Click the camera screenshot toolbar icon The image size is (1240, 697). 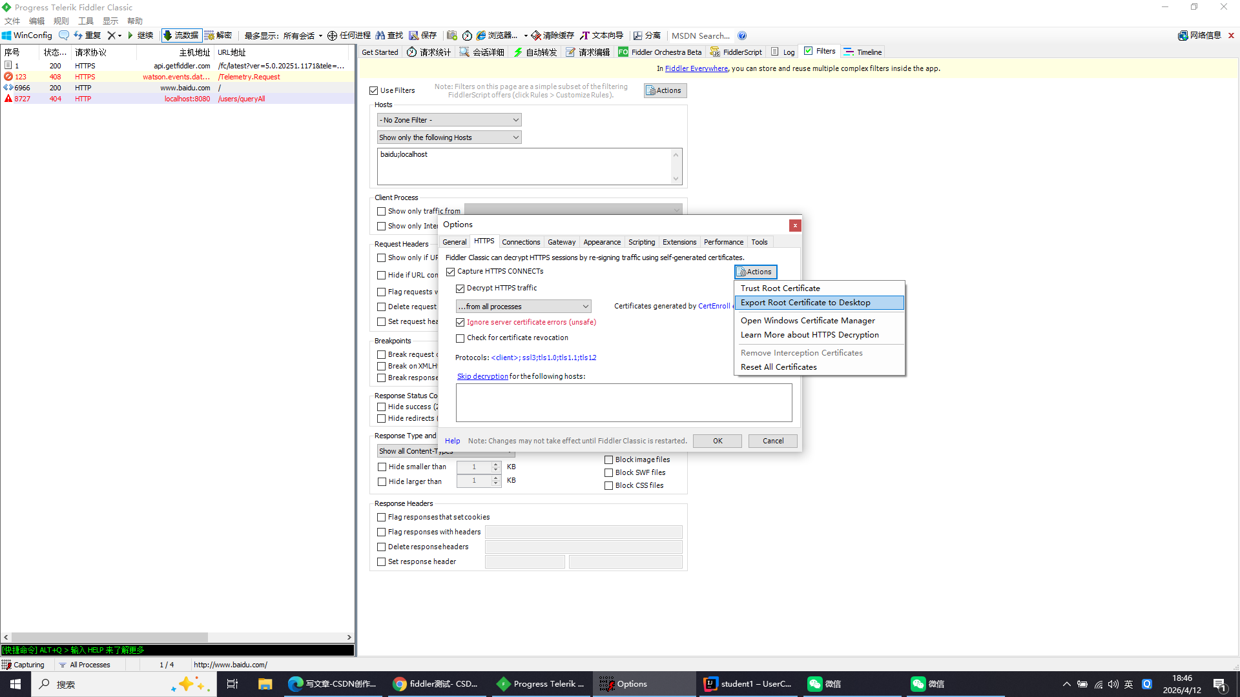452,35
